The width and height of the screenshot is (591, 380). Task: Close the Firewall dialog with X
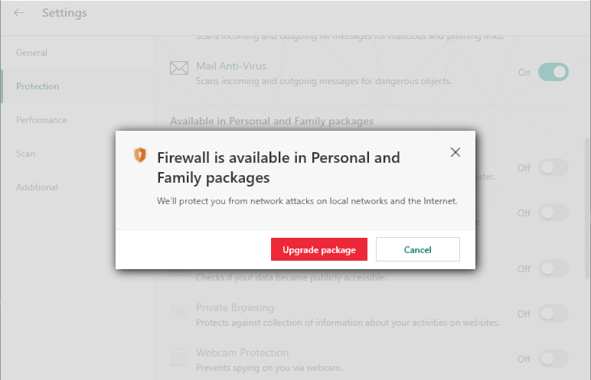pyautogui.click(x=455, y=152)
